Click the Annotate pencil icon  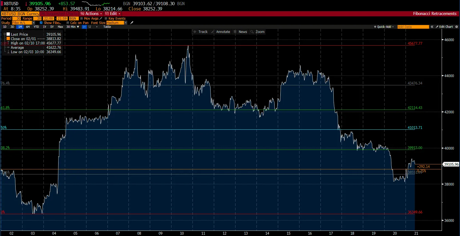pos(213,32)
